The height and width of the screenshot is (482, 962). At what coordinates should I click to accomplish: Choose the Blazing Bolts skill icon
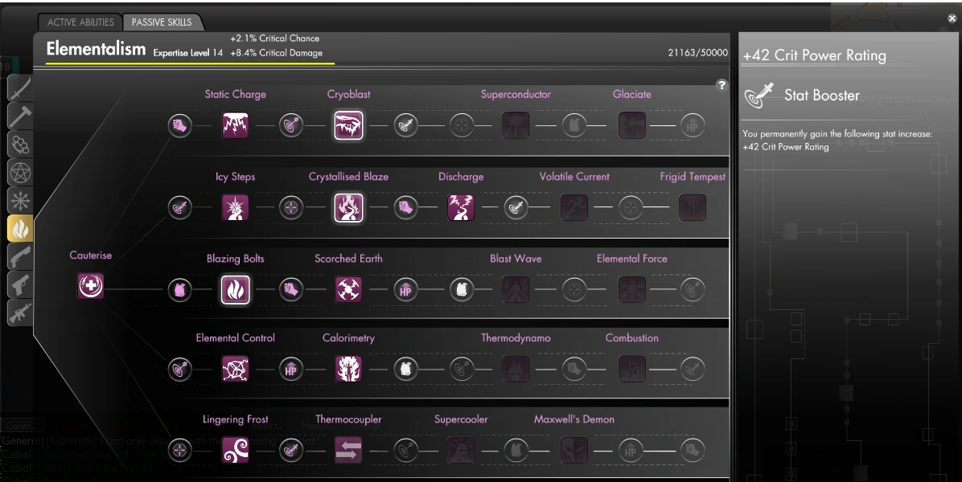[235, 289]
